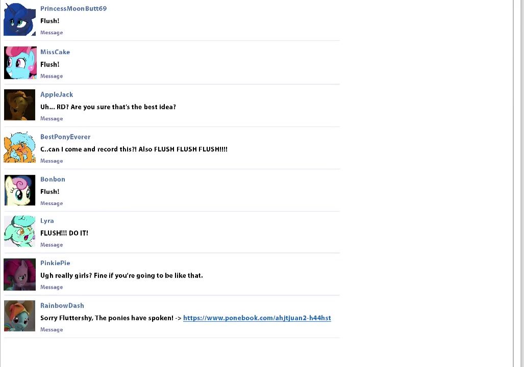Click the vertical scrollbar on the right edge
Screen dimensions: 524x367
point(519,183)
